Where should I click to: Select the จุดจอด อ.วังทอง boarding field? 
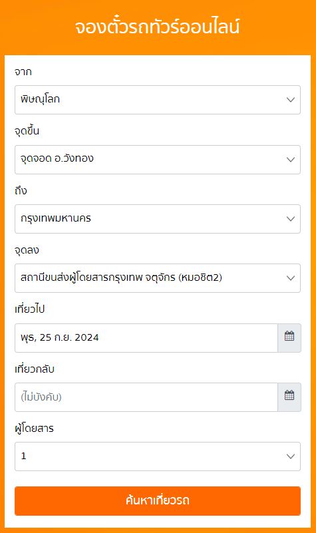pyautogui.click(x=158, y=160)
